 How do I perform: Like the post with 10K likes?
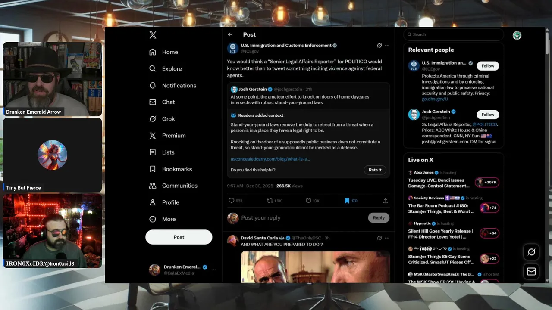click(x=308, y=201)
